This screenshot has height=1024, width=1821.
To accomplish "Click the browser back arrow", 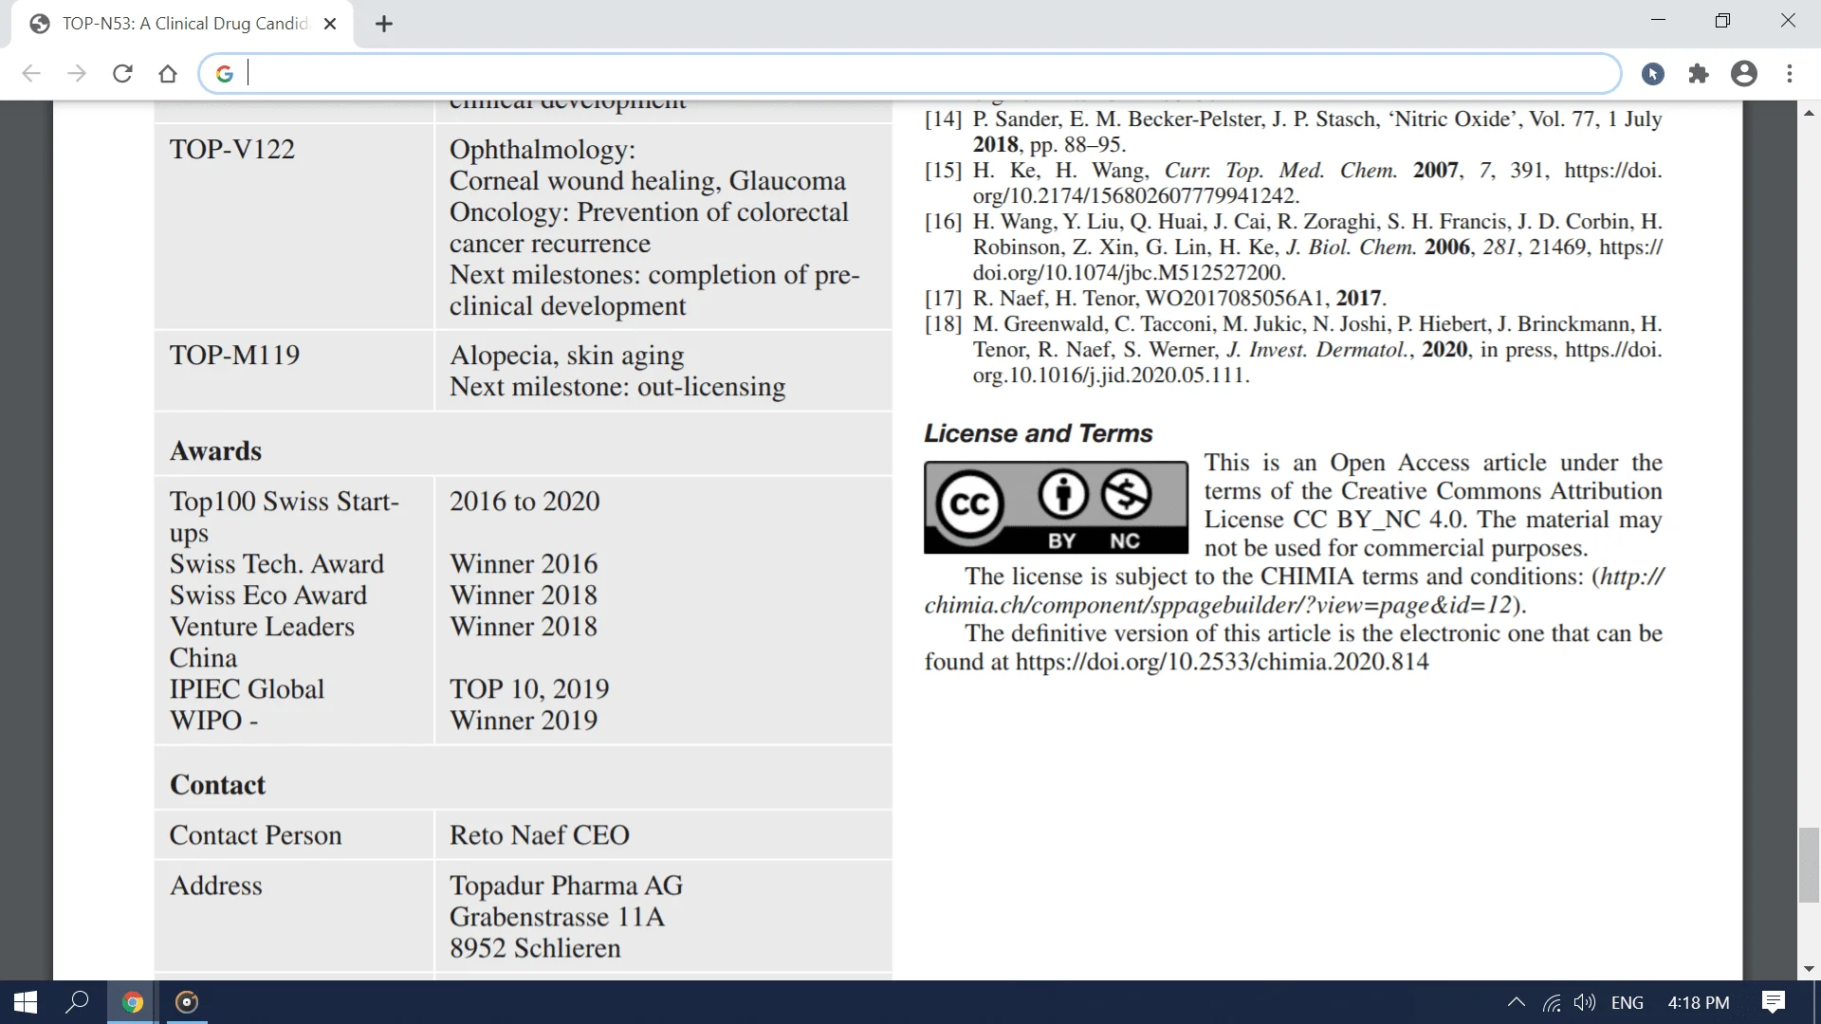I will (x=31, y=74).
